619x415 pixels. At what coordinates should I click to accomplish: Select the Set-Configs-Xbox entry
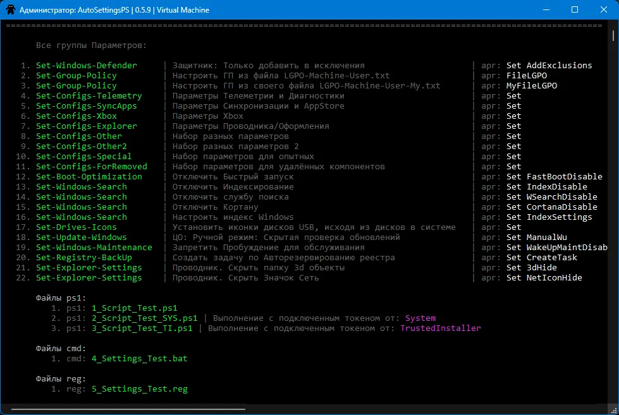pyautogui.click(x=77, y=116)
